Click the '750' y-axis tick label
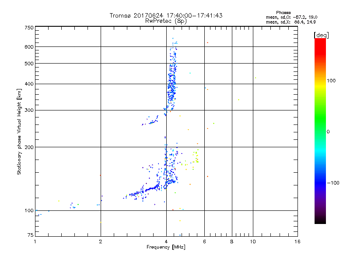Screen dimensions: 350x263 click(29, 28)
